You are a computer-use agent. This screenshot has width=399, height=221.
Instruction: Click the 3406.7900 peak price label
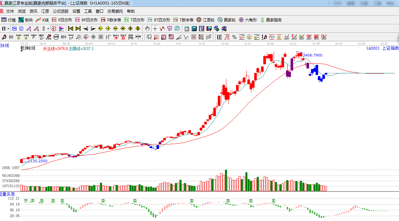tap(313, 55)
